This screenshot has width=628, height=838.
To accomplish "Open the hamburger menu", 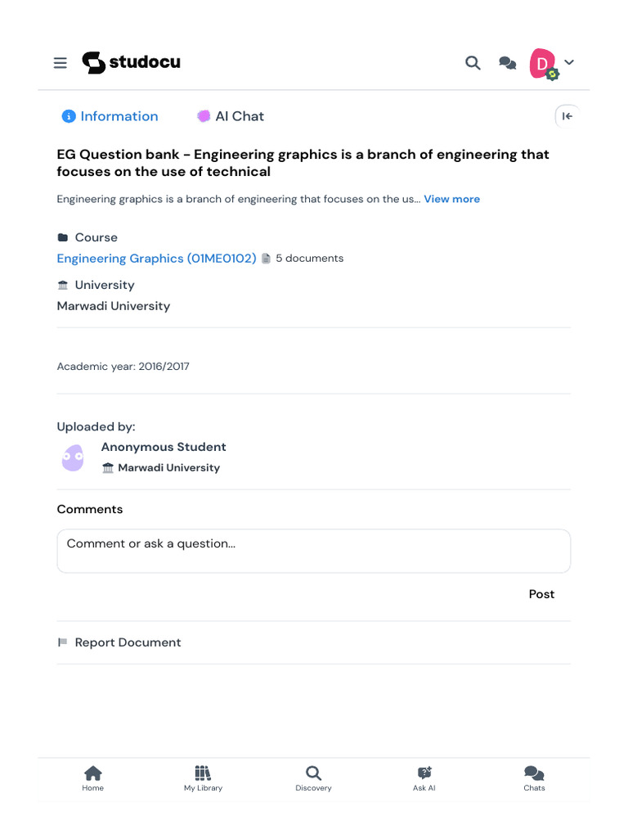I will [61, 63].
